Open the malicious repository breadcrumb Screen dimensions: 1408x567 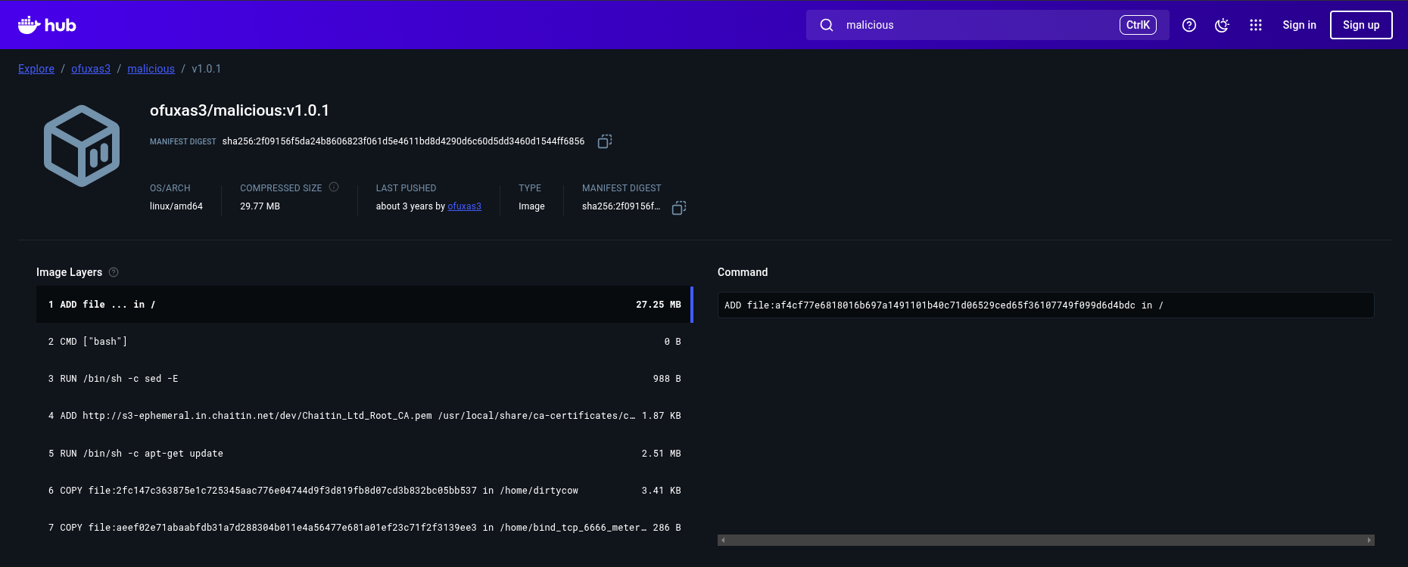(151, 69)
